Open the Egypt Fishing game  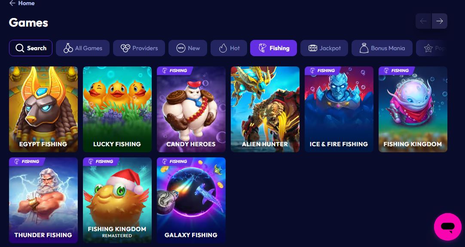point(43,109)
